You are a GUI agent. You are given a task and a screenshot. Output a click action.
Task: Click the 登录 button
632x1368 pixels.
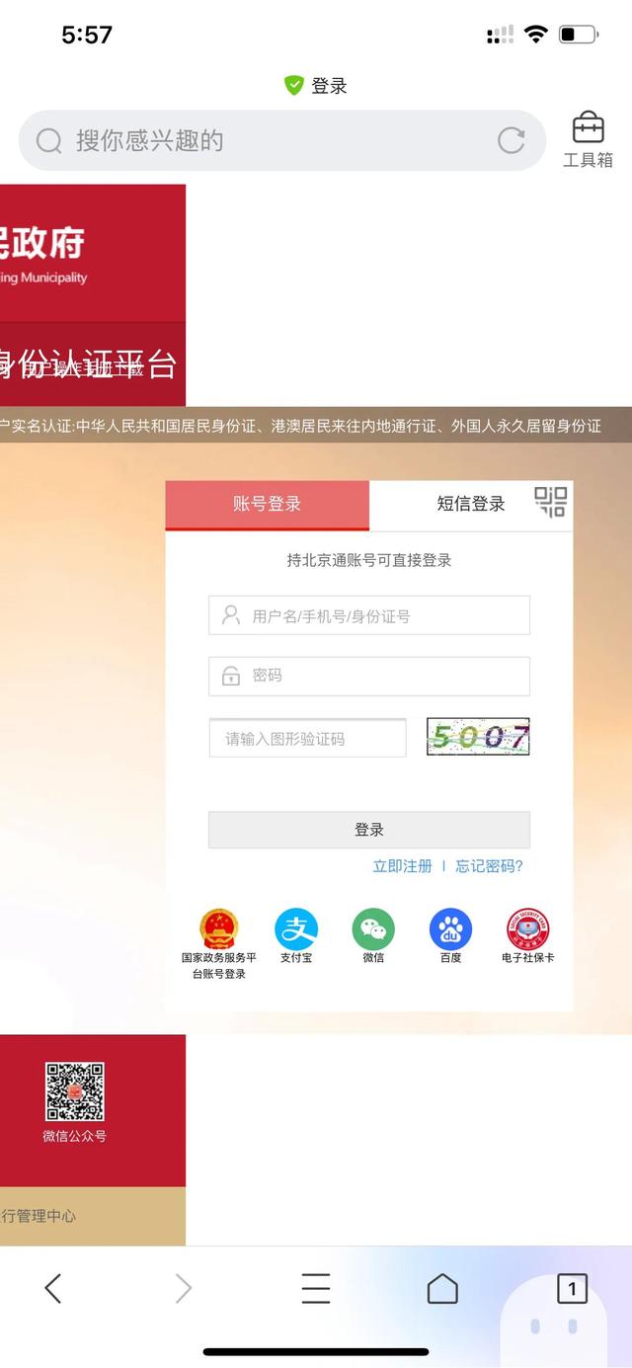tap(369, 830)
